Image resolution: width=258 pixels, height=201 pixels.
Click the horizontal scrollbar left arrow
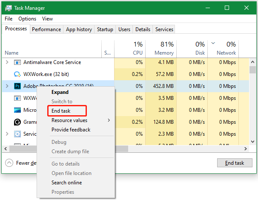(x=6, y=149)
